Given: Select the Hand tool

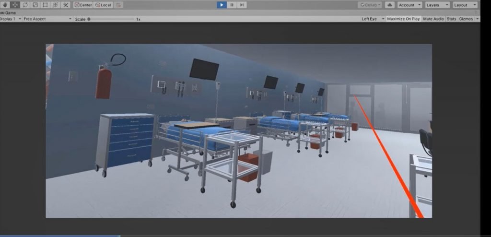Looking at the screenshot, I should [4, 5].
